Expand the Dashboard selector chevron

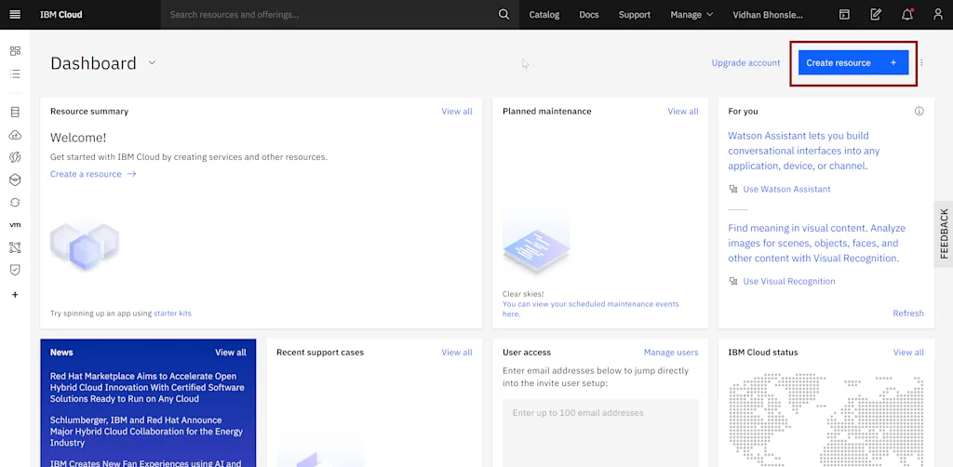click(152, 62)
